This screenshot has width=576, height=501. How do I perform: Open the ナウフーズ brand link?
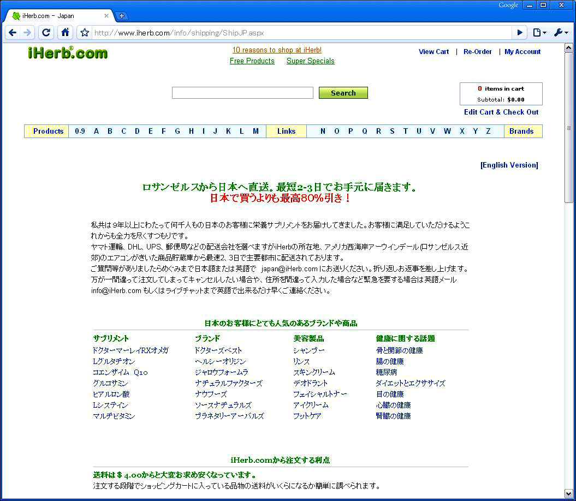click(x=211, y=394)
